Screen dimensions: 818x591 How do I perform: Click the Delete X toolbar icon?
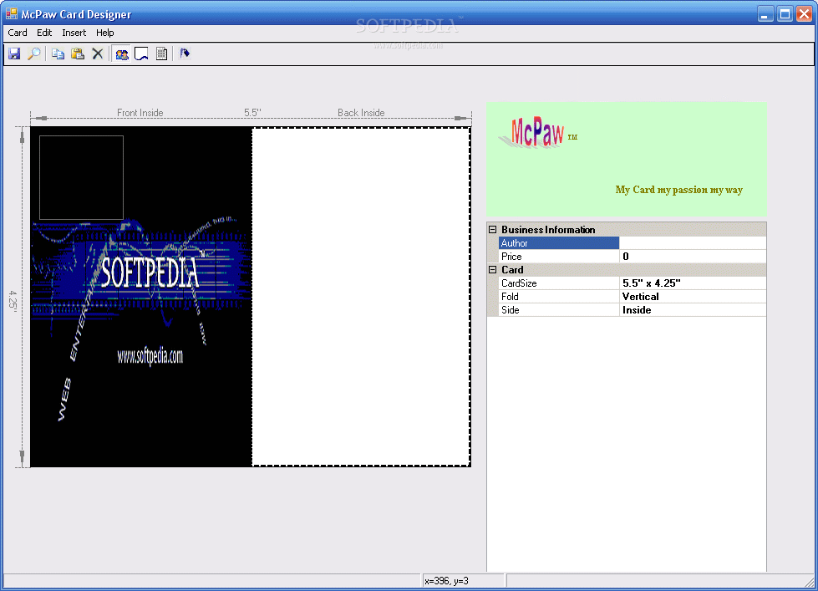[98, 53]
